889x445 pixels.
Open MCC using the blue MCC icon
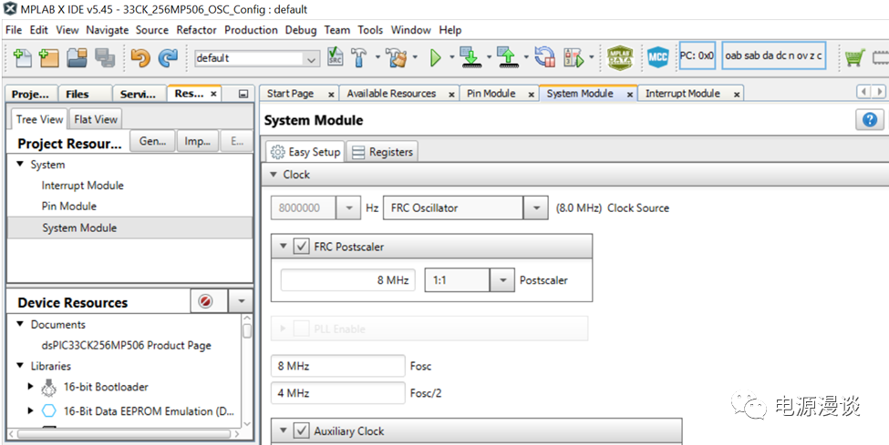[x=657, y=58]
